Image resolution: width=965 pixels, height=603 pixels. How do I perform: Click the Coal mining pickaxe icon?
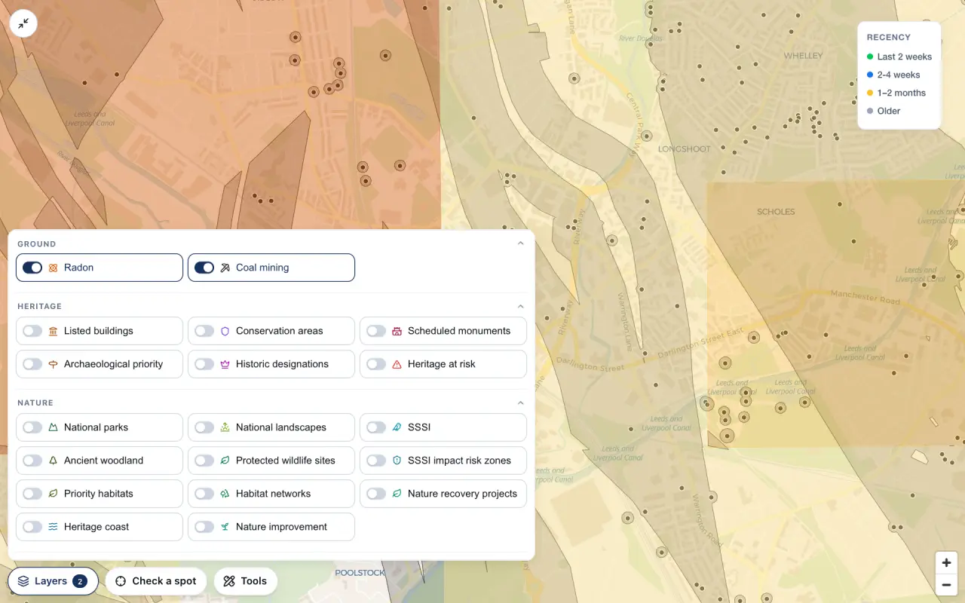(225, 268)
